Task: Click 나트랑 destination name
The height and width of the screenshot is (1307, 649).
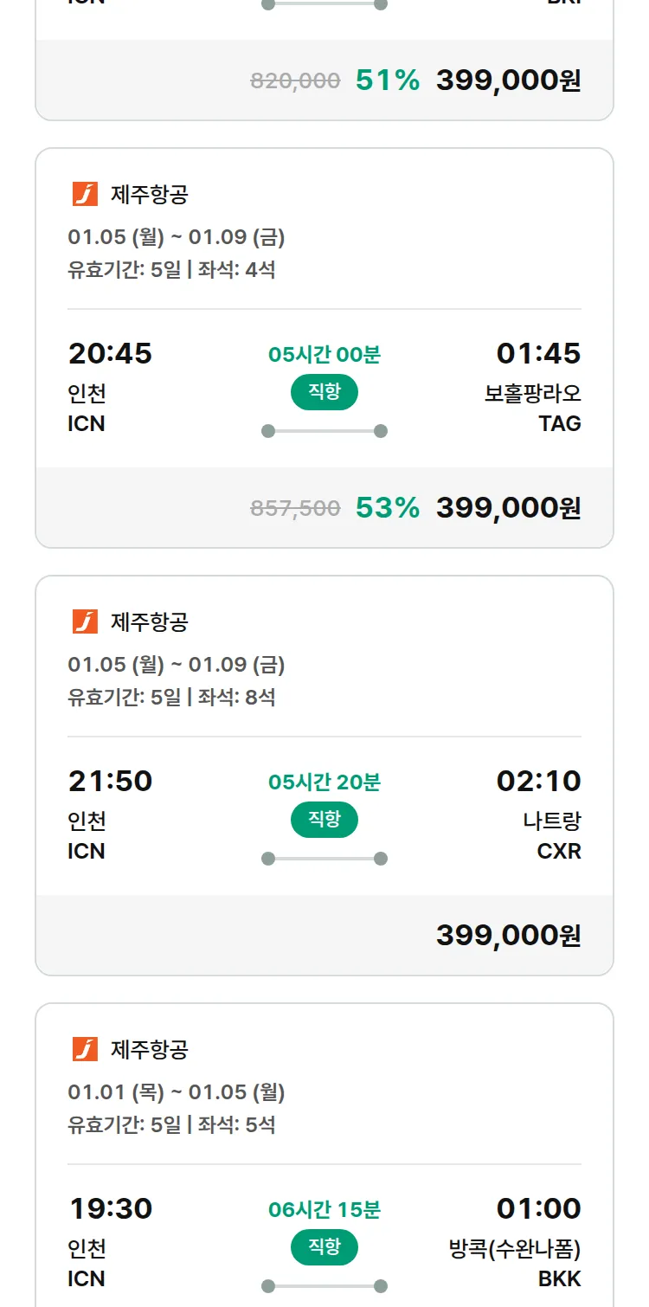Action: (x=552, y=821)
